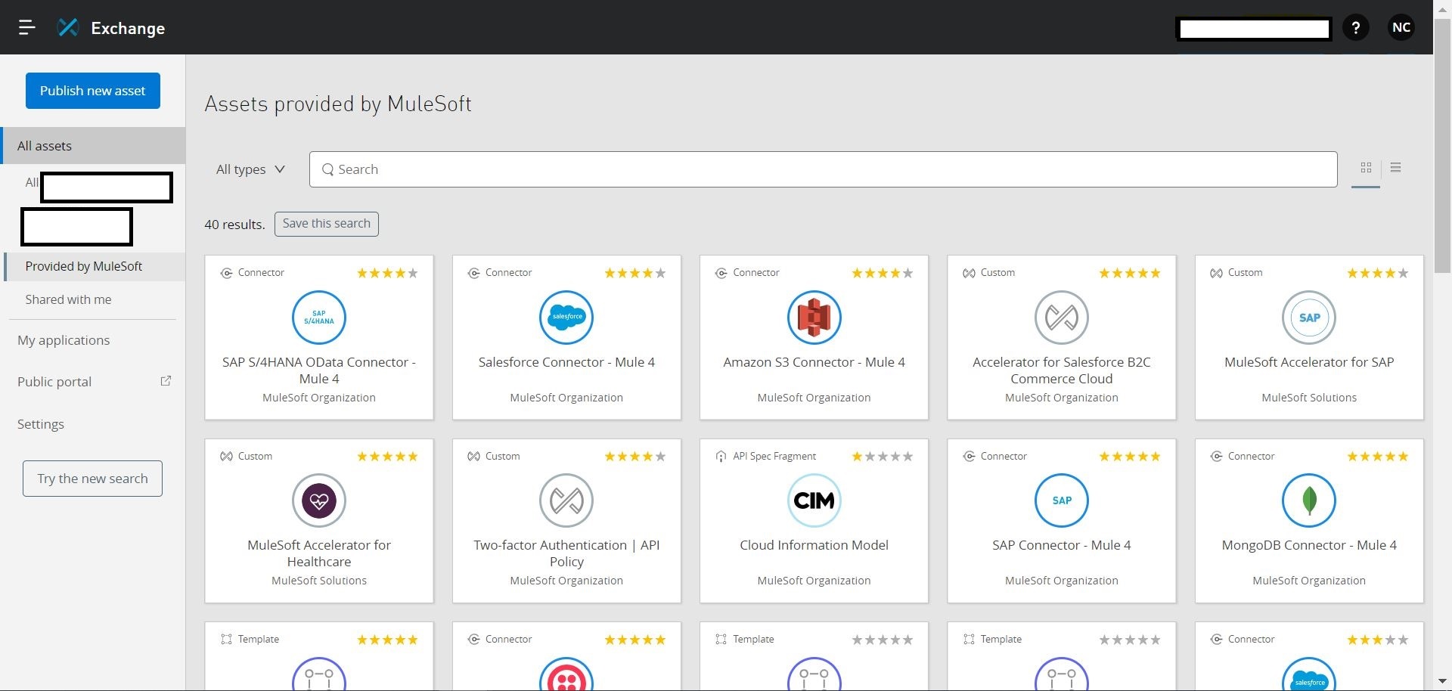Click the external link icon beside Public portal
The width and height of the screenshot is (1452, 691).
point(166,381)
